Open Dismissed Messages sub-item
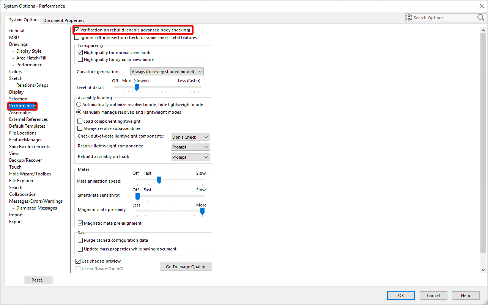The image size is (488, 305). pyautogui.click(x=36, y=208)
